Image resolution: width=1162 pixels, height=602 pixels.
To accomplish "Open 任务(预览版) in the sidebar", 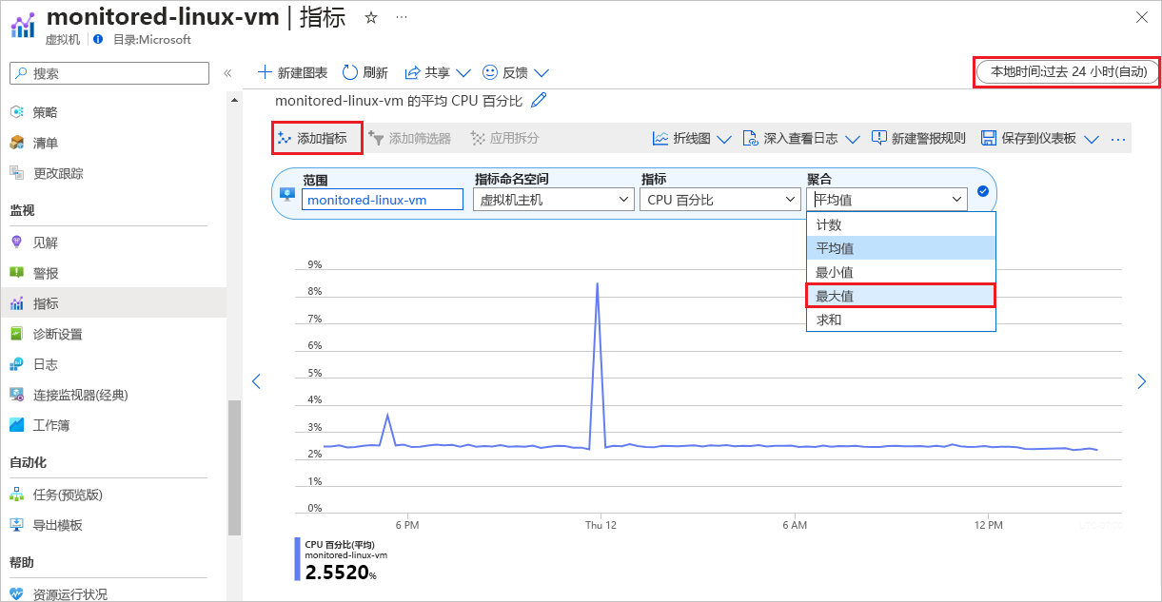I will [x=113, y=495].
